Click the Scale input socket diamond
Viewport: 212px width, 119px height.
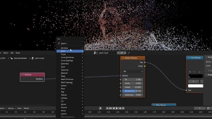click(121, 83)
